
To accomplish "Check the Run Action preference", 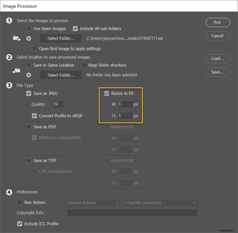I will pyautogui.click(x=20, y=202).
